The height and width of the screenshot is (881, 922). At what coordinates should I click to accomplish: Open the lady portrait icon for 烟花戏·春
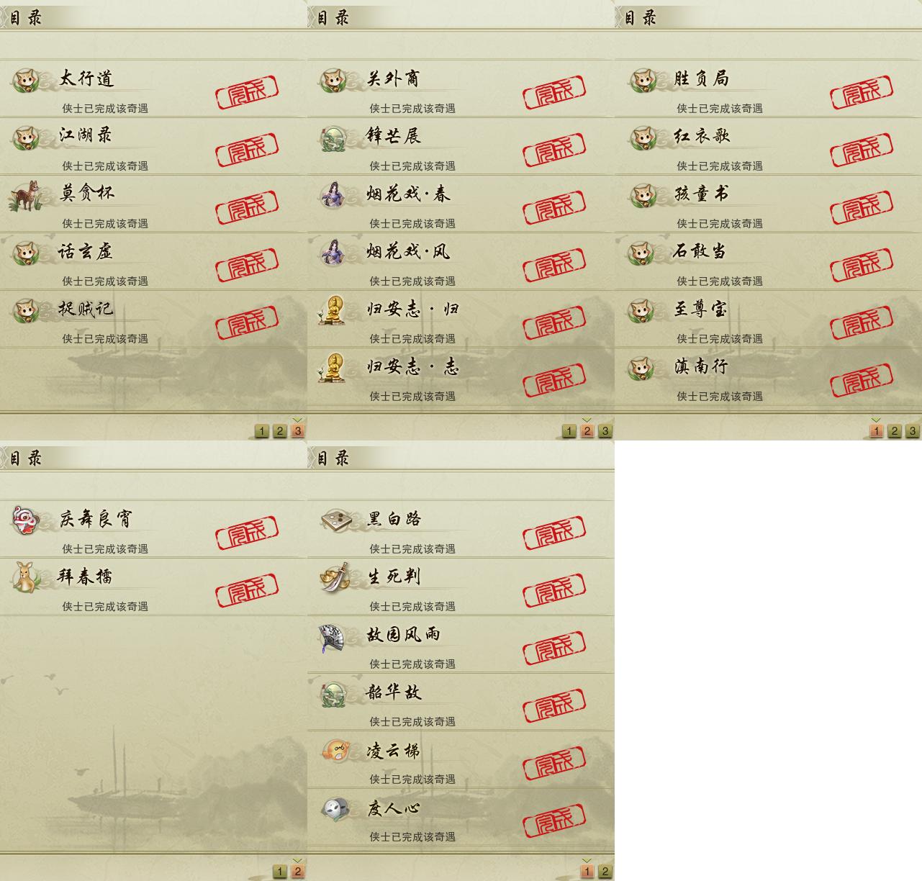click(x=334, y=195)
